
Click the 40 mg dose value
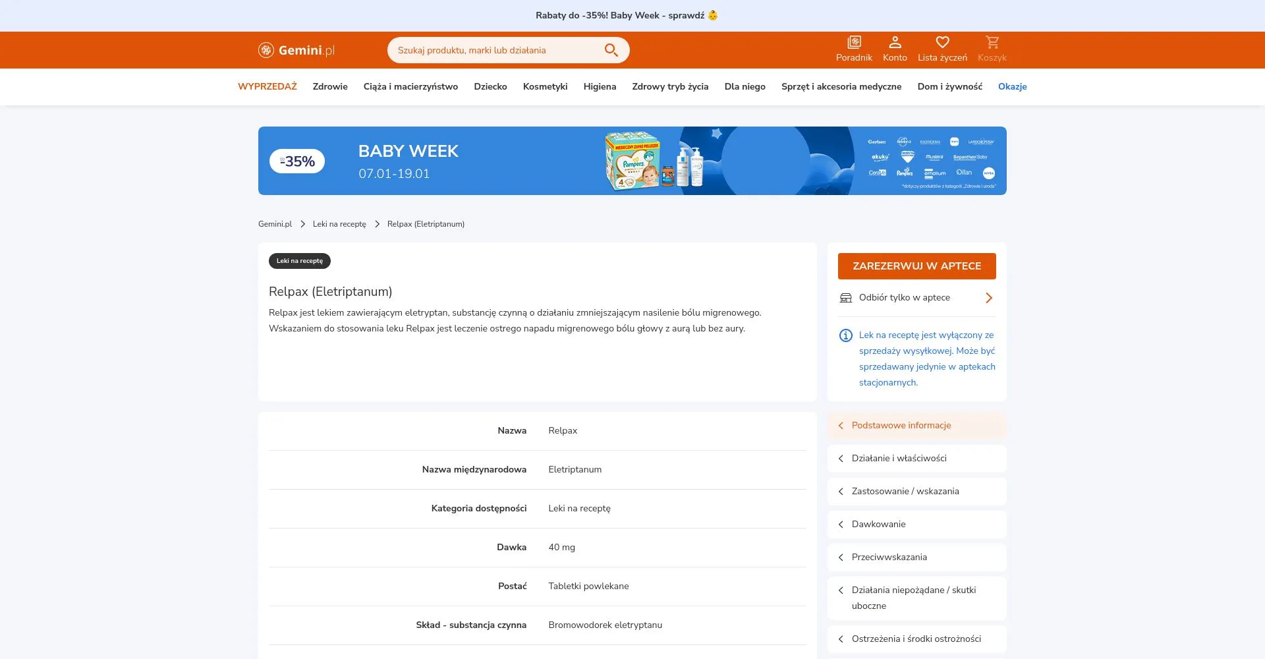[561, 548]
